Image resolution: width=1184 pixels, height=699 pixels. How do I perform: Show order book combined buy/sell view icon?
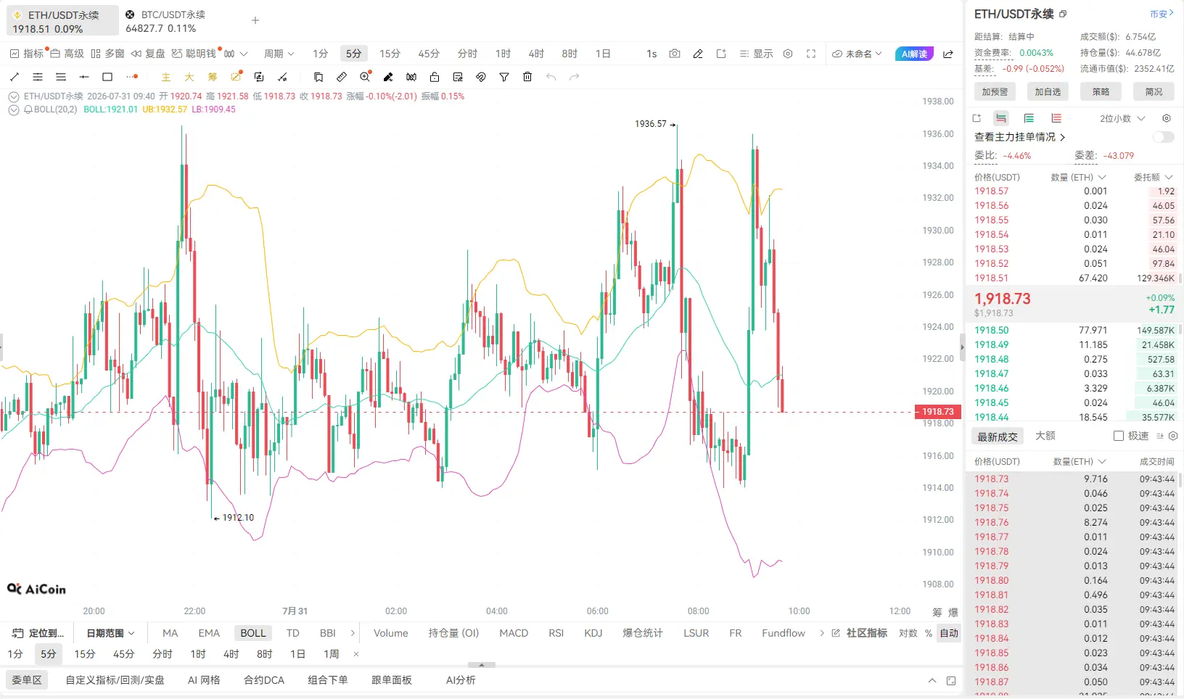point(1001,118)
